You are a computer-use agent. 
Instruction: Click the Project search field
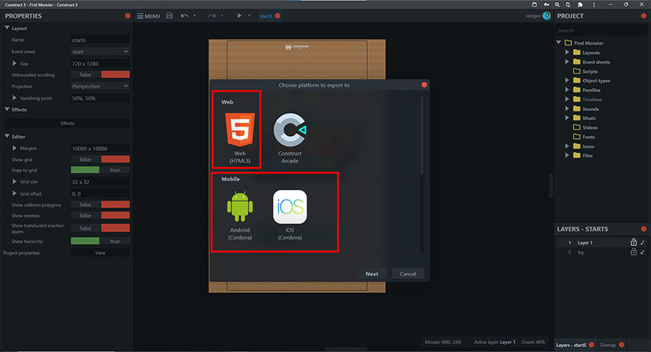pyautogui.click(x=601, y=30)
